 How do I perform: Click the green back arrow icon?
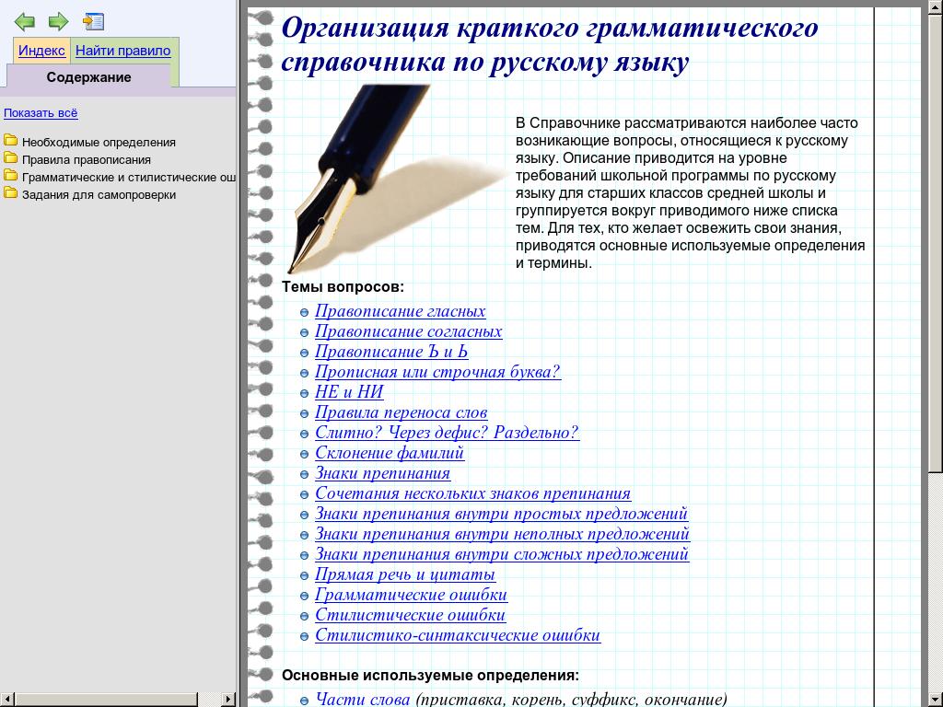[25, 21]
